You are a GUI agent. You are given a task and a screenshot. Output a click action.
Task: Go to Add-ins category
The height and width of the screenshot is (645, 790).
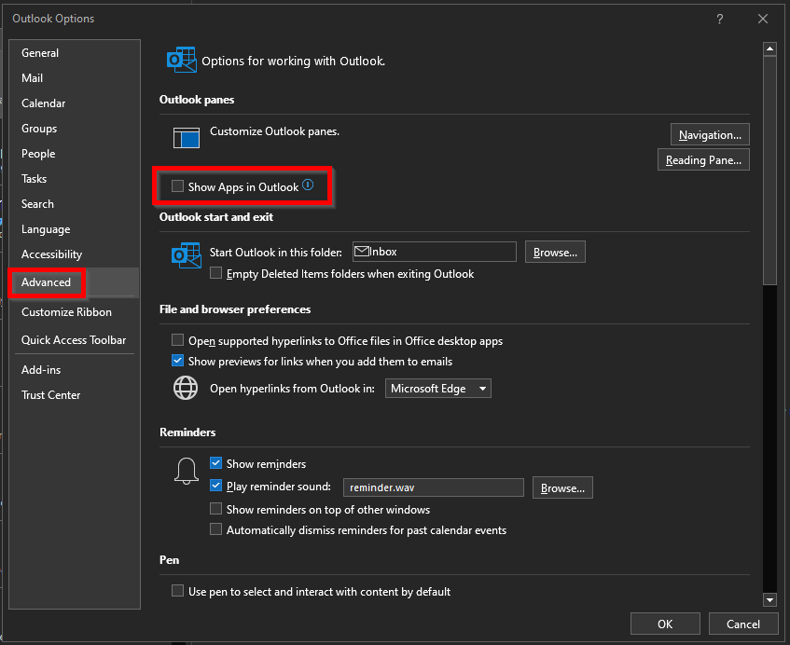click(74, 370)
